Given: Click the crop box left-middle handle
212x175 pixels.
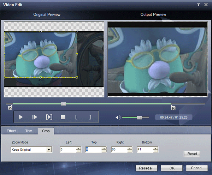Looking at the screenshot, I should 5,54.
